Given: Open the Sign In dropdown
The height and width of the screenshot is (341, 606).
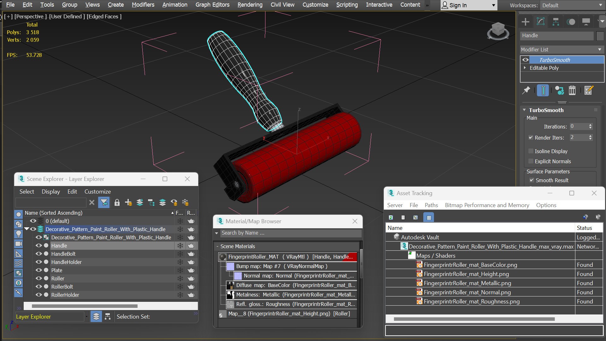Looking at the screenshot, I should [469, 5].
